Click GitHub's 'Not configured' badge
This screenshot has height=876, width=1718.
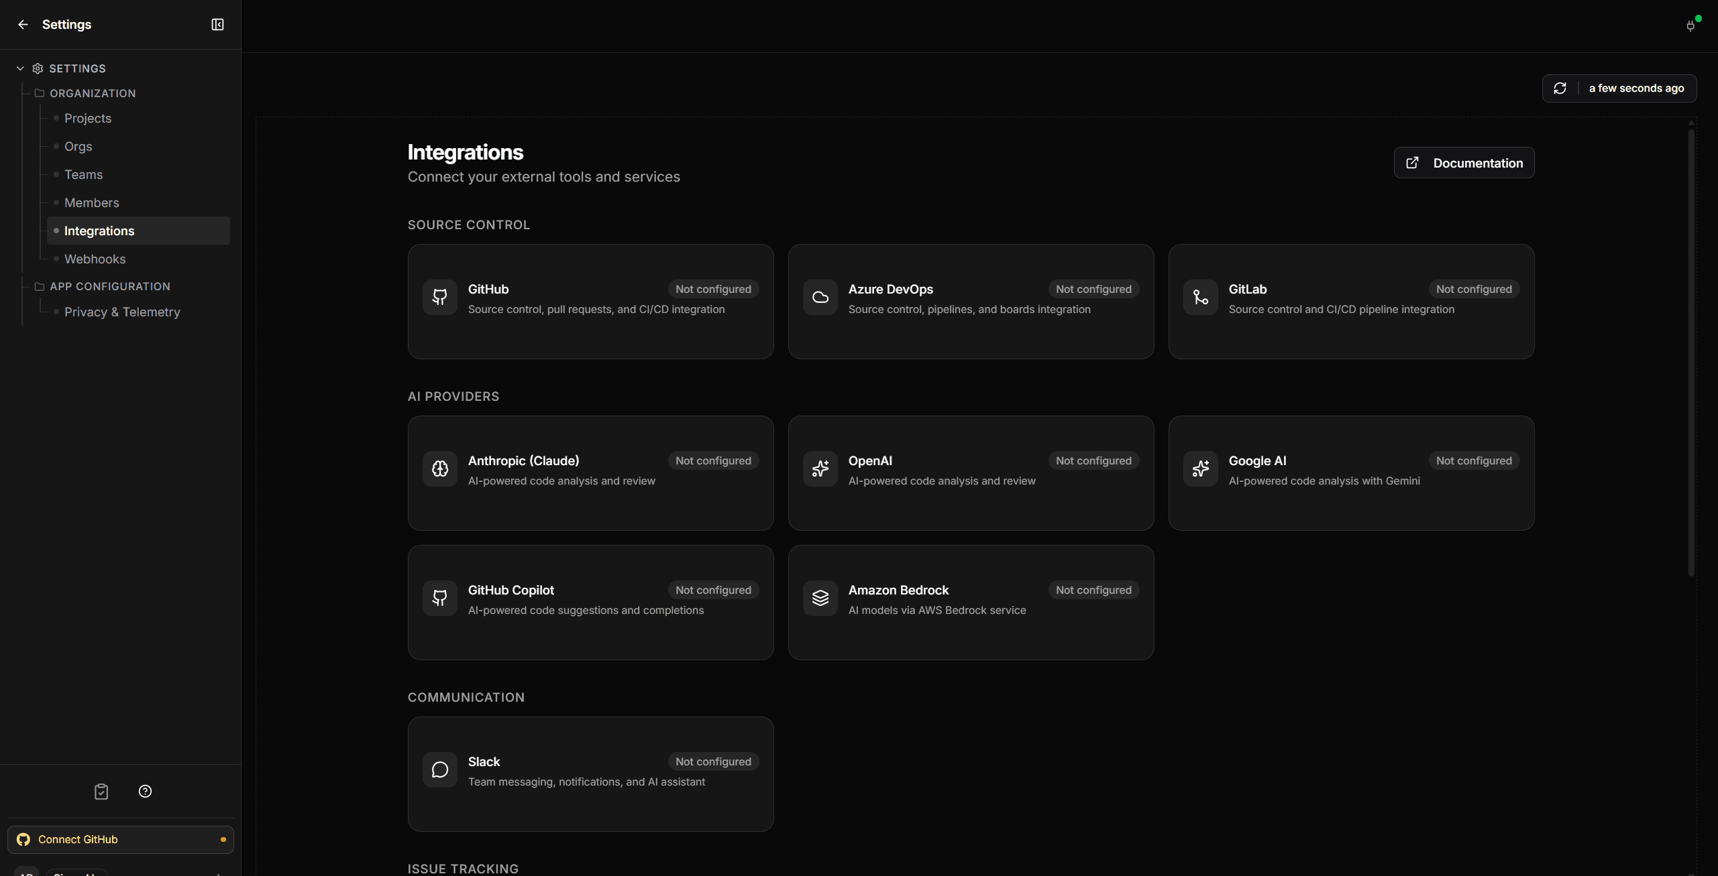(x=713, y=289)
